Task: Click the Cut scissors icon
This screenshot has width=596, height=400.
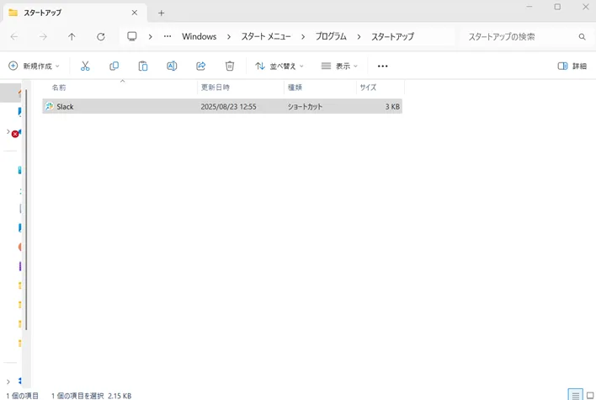Action: [x=85, y=66]
